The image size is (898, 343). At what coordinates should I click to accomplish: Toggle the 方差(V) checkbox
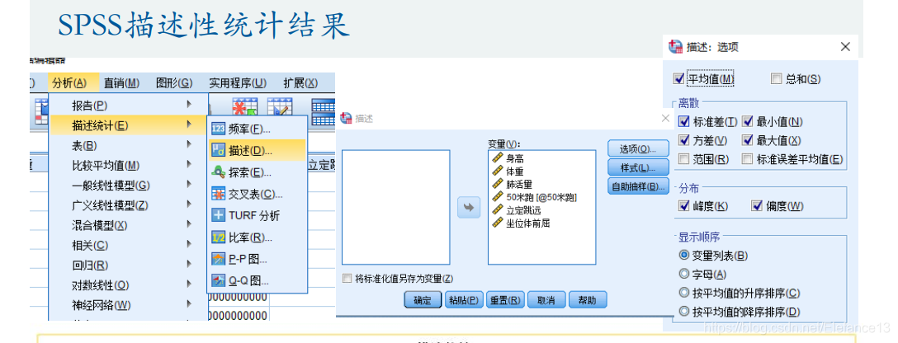tap(683, 140)
